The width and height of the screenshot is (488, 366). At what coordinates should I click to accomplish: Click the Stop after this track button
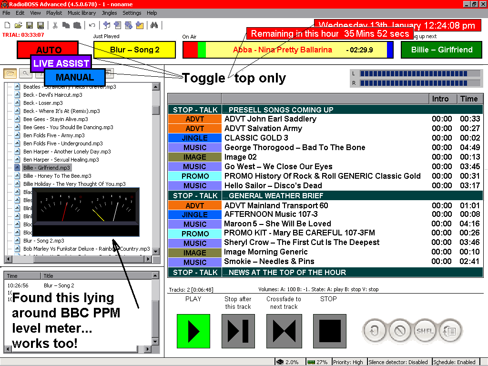click(x=238, y=331)
